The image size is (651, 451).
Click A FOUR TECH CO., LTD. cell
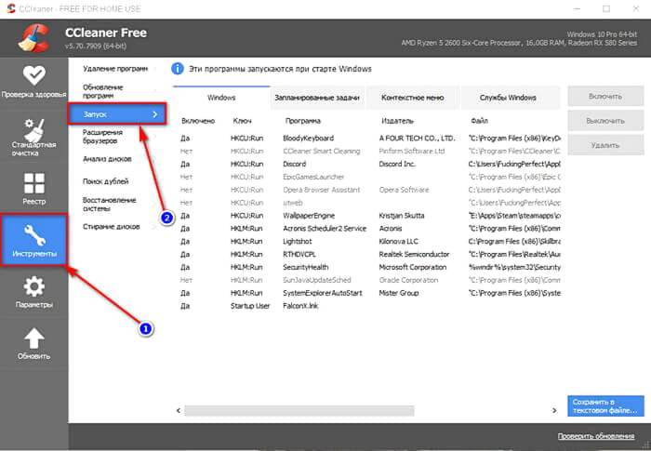click(x=417, y=139)
